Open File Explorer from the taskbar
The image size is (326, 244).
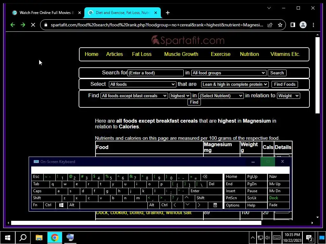point(39,238)
